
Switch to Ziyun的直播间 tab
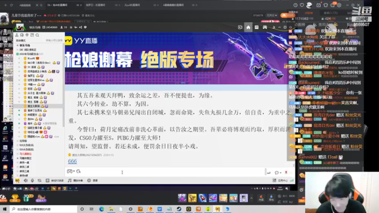pyautogui.click(x=132, y=5)
